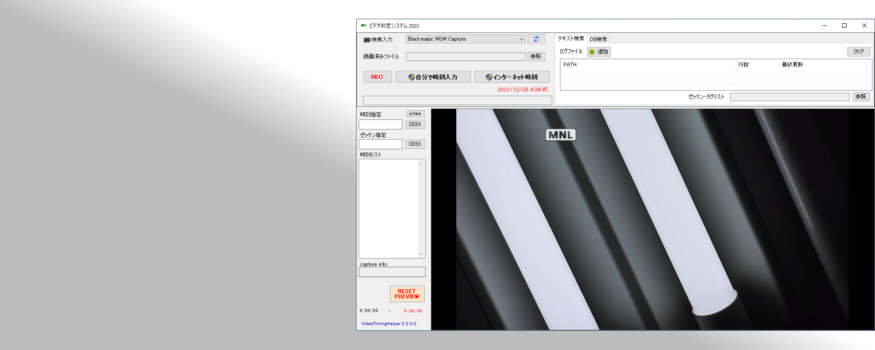
Task: Click the 時刻リスト scrollbar down arrow
Action: (x=421, y=254)
